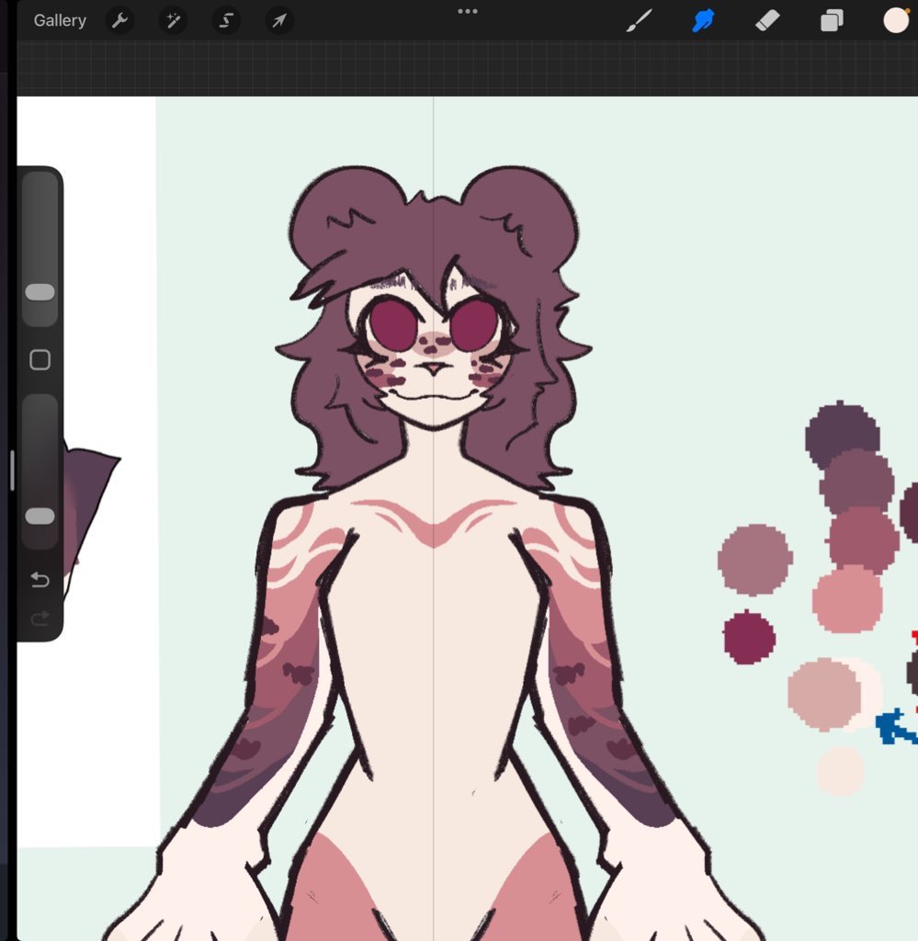Open the Layers panel
The height and width of the screenshot is (941, 918).
832,20
